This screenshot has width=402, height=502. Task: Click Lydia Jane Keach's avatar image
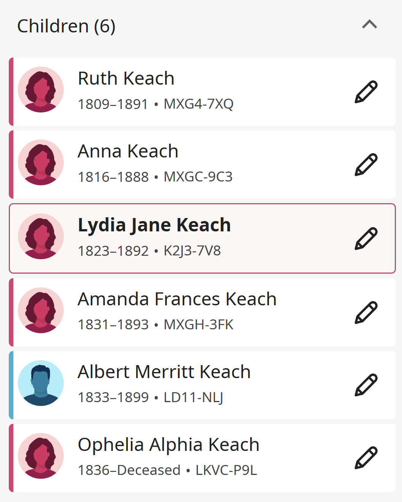(41, 236)
